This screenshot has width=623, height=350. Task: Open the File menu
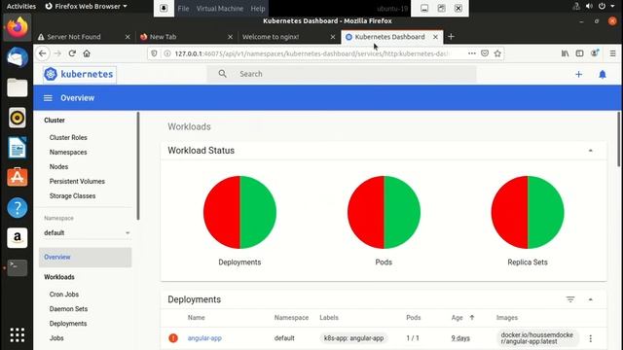point(183,9)
